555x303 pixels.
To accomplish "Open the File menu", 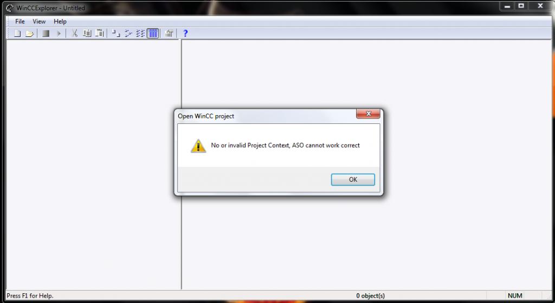I will pos(20,22).
